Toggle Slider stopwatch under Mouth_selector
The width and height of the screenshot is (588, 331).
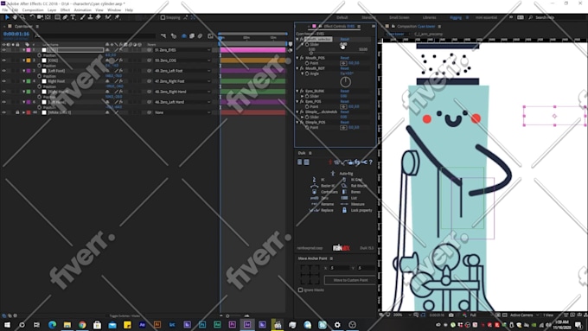[307, 44]
